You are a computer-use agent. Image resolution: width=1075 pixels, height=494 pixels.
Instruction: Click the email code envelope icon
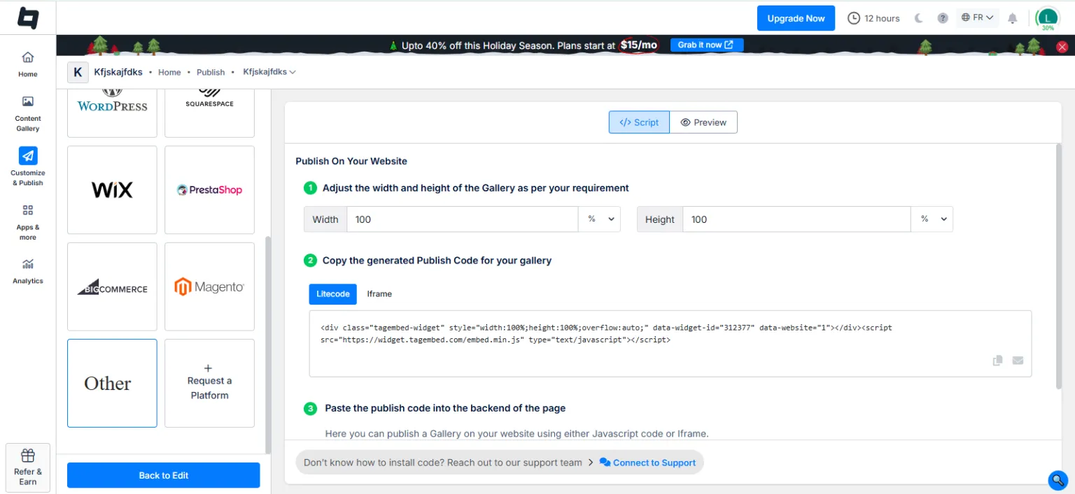pos(1018,361)
